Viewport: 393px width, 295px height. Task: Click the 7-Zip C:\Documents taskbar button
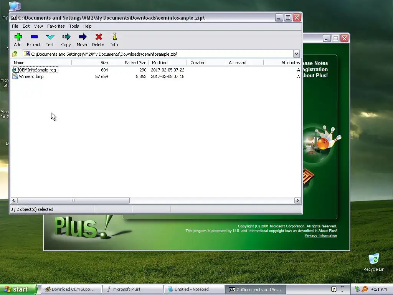[x=256, y=290]
